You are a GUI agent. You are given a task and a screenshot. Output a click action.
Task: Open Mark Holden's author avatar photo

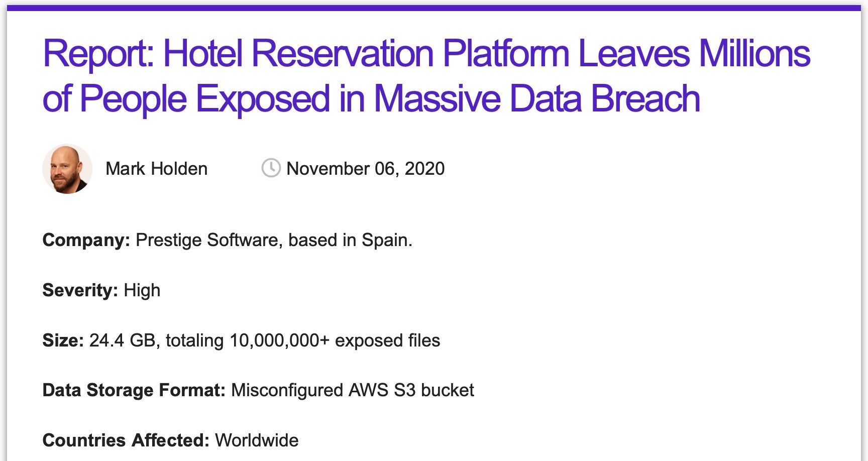tap(67, 169)
